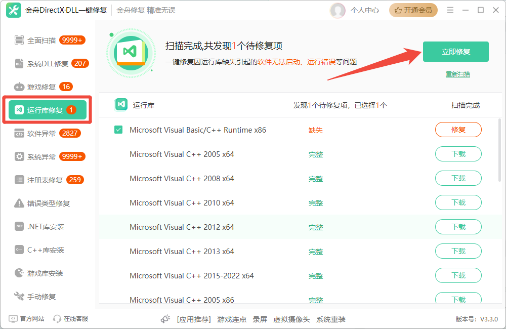Click the 在线客服 headset icon
506x329 pixels.
point(57,319)
